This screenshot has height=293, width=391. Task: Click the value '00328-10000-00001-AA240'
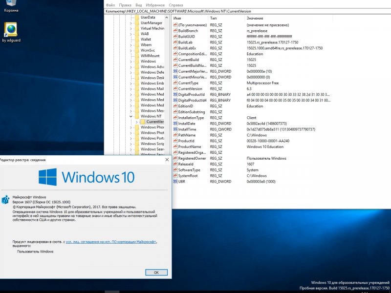pos(268,141)
